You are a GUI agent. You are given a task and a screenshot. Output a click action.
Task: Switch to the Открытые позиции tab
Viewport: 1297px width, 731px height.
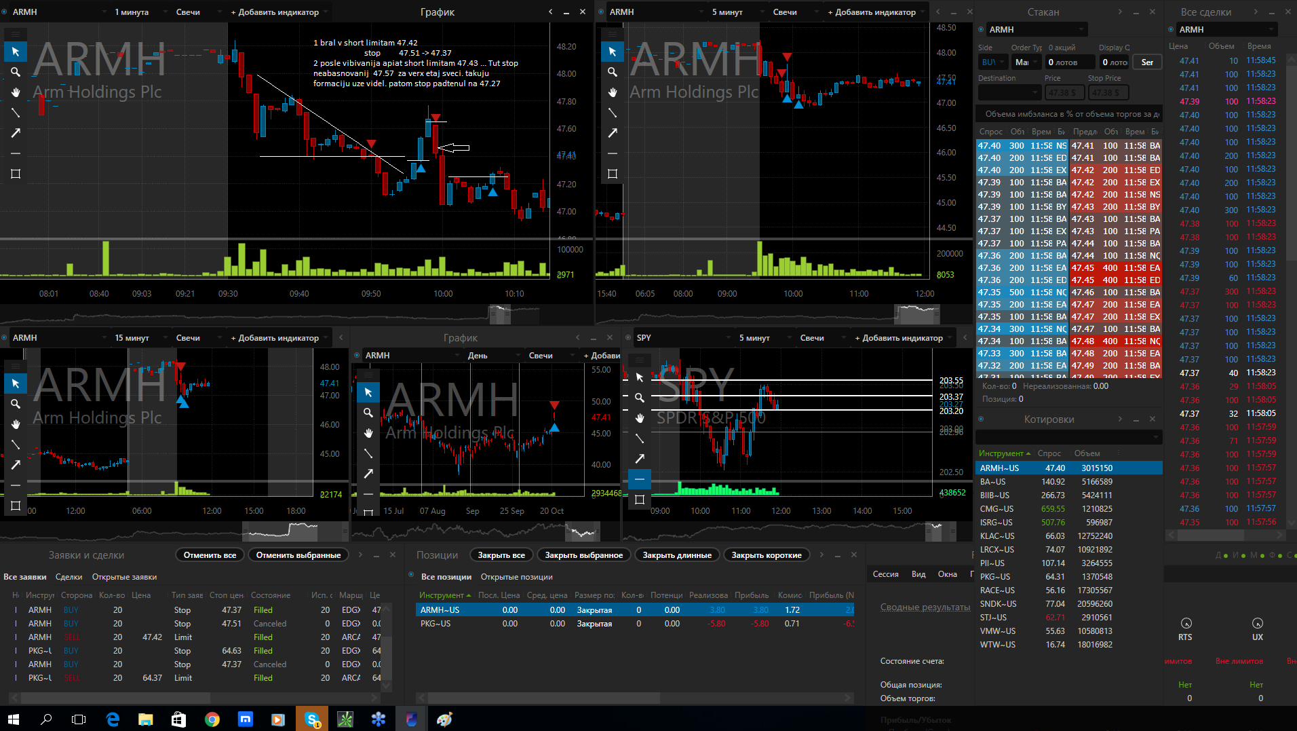(x=516, y=577)
